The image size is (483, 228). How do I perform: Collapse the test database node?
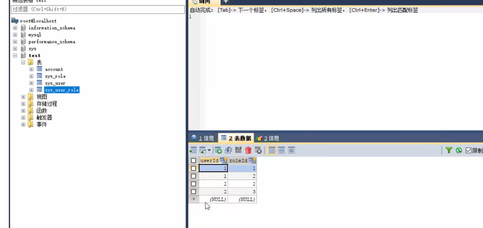15,55
